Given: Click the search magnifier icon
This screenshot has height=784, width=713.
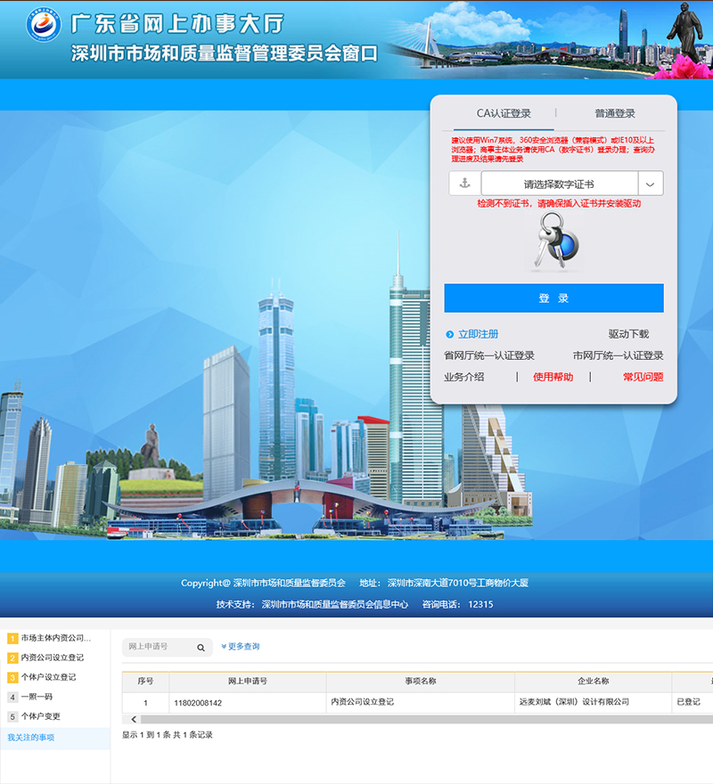Looking at the screenshot, I should pyautogui.click(x=201, y=648).
